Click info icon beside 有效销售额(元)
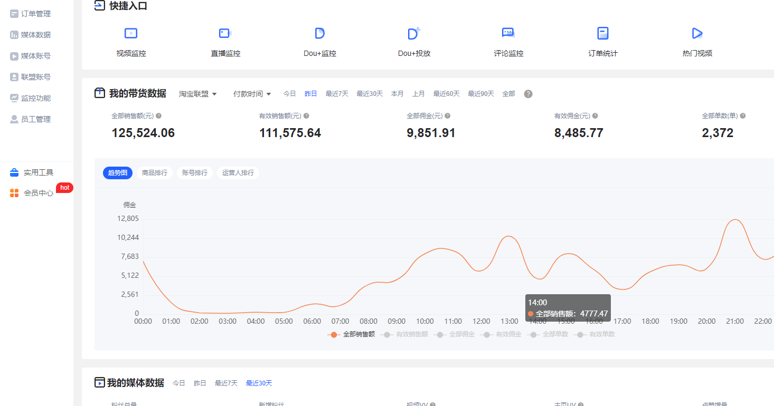Screen dimensions: 774x406 (x=306, y=116)
